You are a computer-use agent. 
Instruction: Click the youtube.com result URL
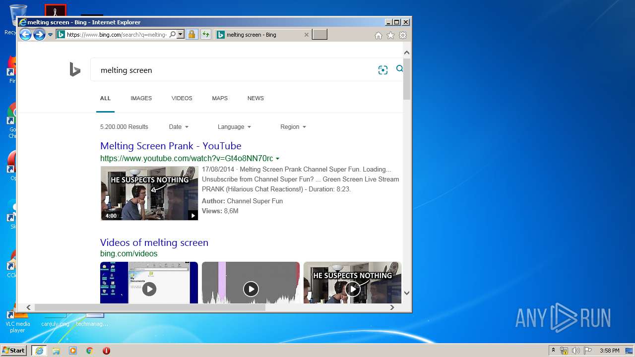point(187,159)
